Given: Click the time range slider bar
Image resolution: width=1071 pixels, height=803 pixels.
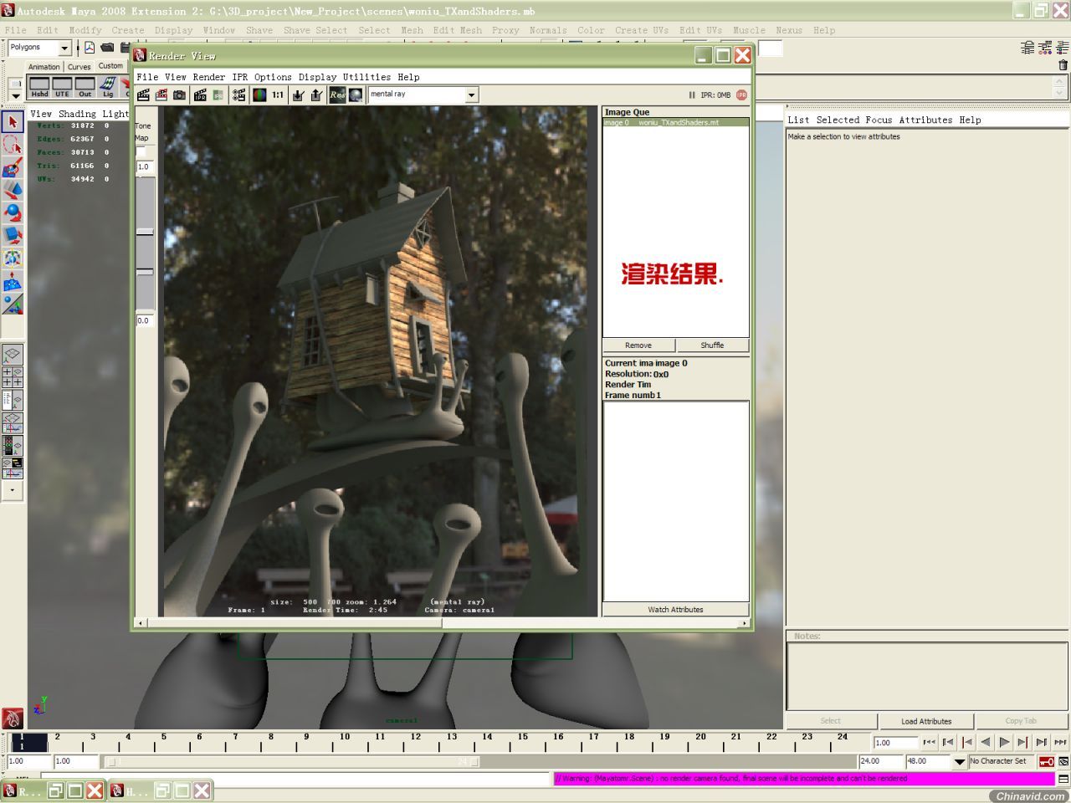Looking at the screenshot, I should coord(289,761).
